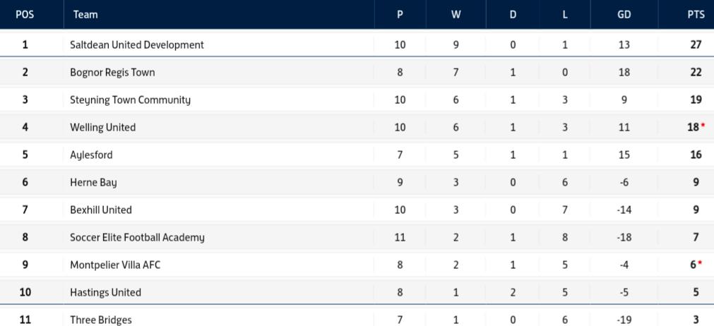Open Soccer Elite Football Academy link
Viewport: 714px width, 326px height.
pos(137,237)
